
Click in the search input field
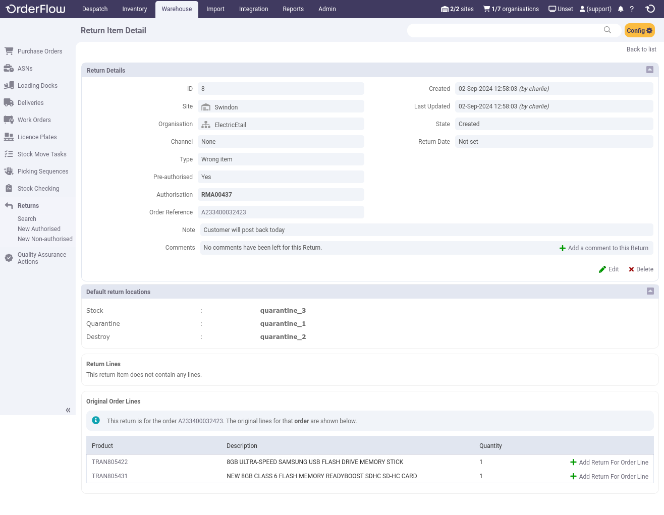pos(505,30)
